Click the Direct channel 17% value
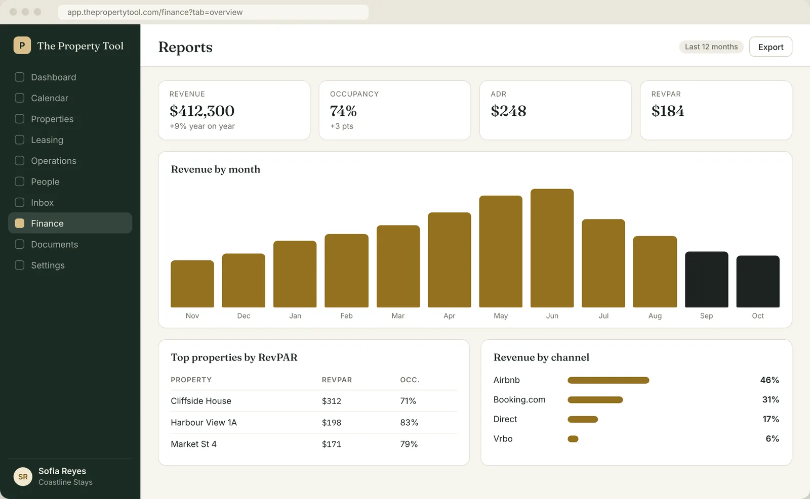 coord(771,419)
